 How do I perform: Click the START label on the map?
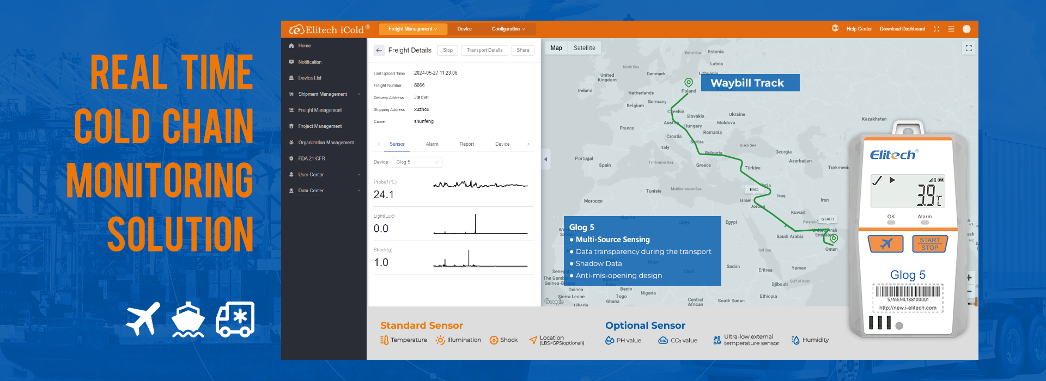tap(828, 219)
